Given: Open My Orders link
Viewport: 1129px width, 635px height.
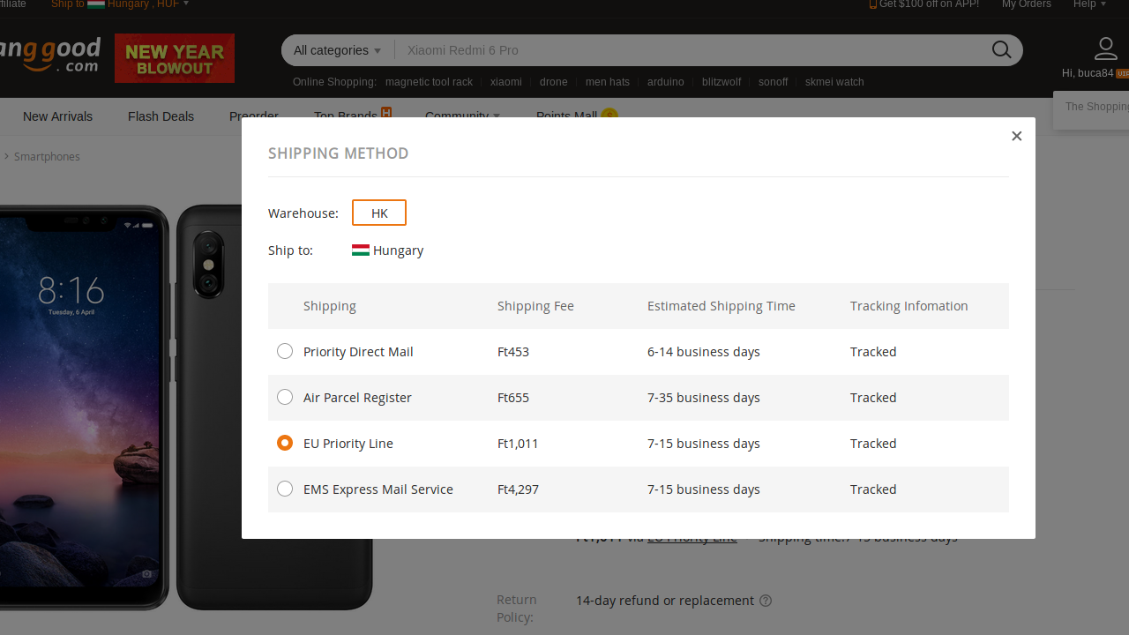Looking at the screenshot, I should (x=1027, y=4).
